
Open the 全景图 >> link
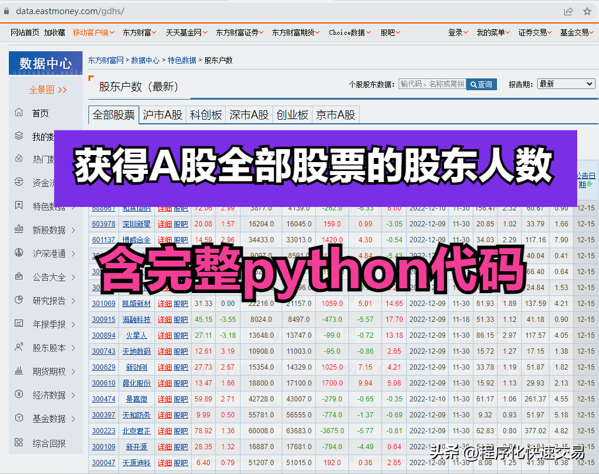[48, 90]
